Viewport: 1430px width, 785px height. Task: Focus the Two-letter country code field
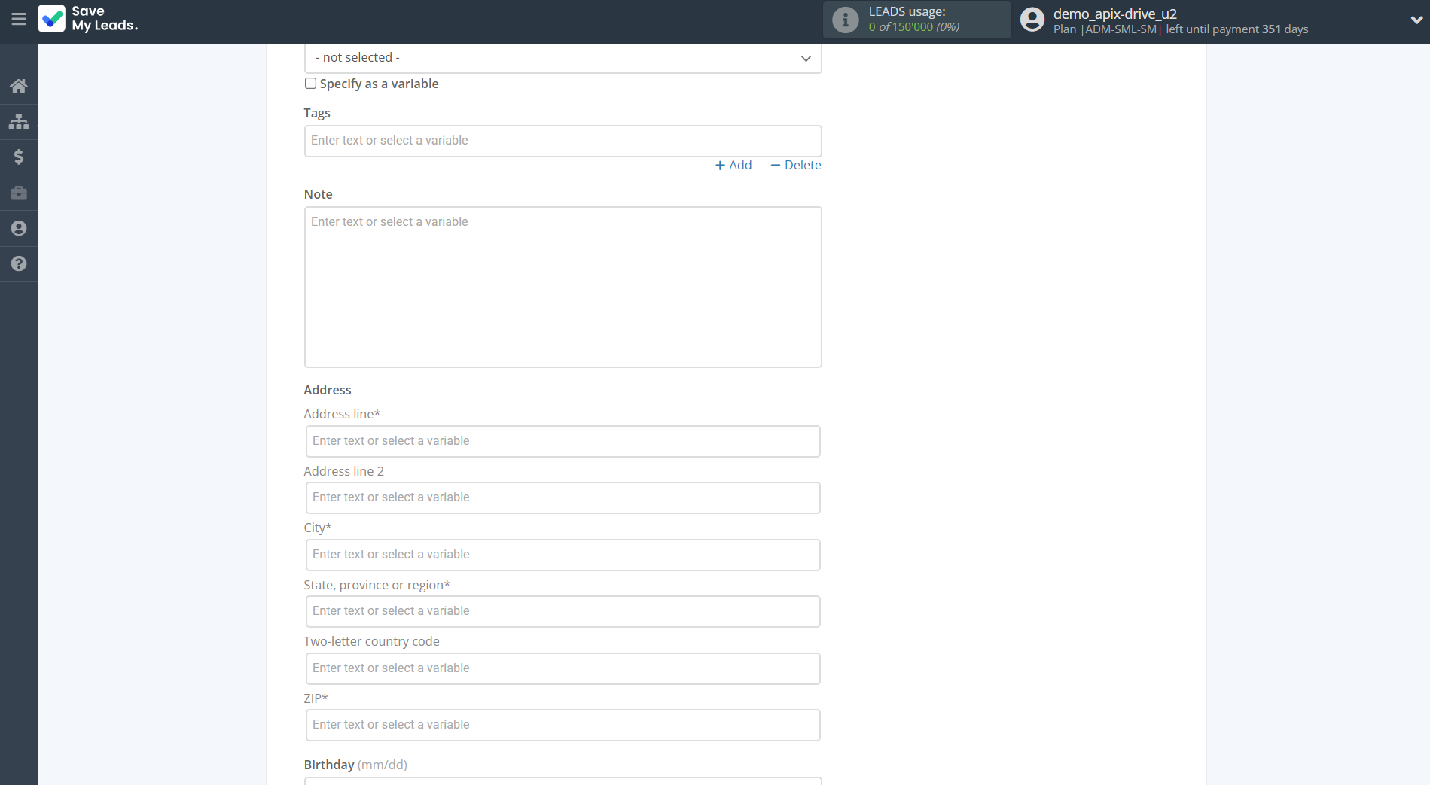click(x=563, y=668)
